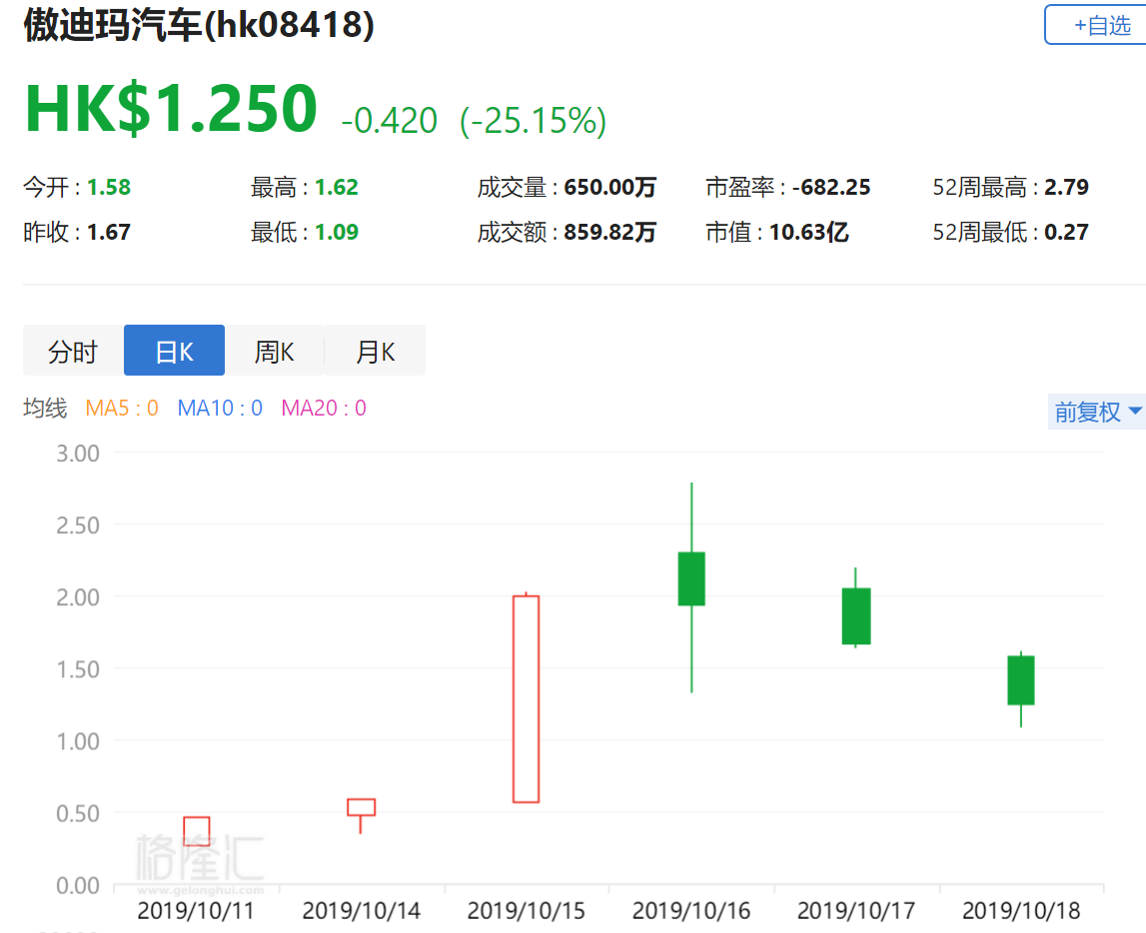The height and width of the screenshot is (933, 1146).
Task: Select the 2019/10/11 red candlestick
Action: 197,831
